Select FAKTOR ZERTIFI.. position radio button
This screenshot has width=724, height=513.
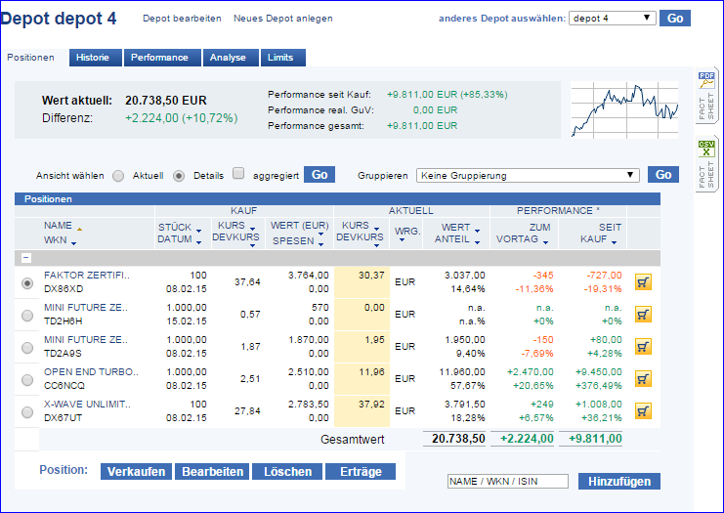point(27,283)
